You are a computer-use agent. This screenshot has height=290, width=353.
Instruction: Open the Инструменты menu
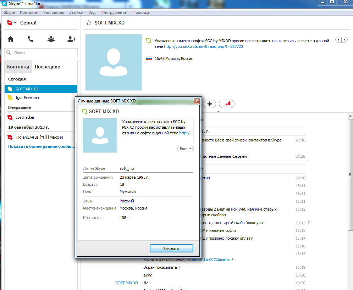(114, 12)
